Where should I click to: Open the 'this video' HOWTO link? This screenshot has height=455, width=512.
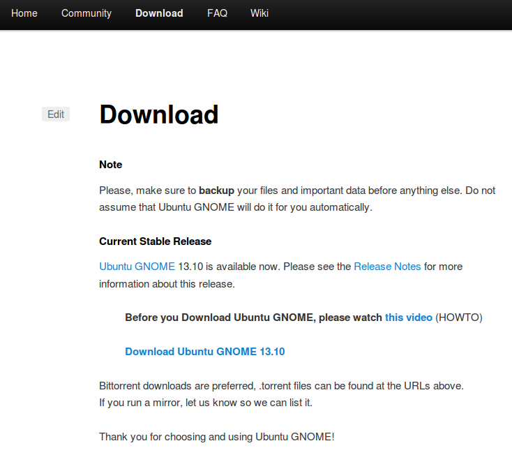pos(409,318)
